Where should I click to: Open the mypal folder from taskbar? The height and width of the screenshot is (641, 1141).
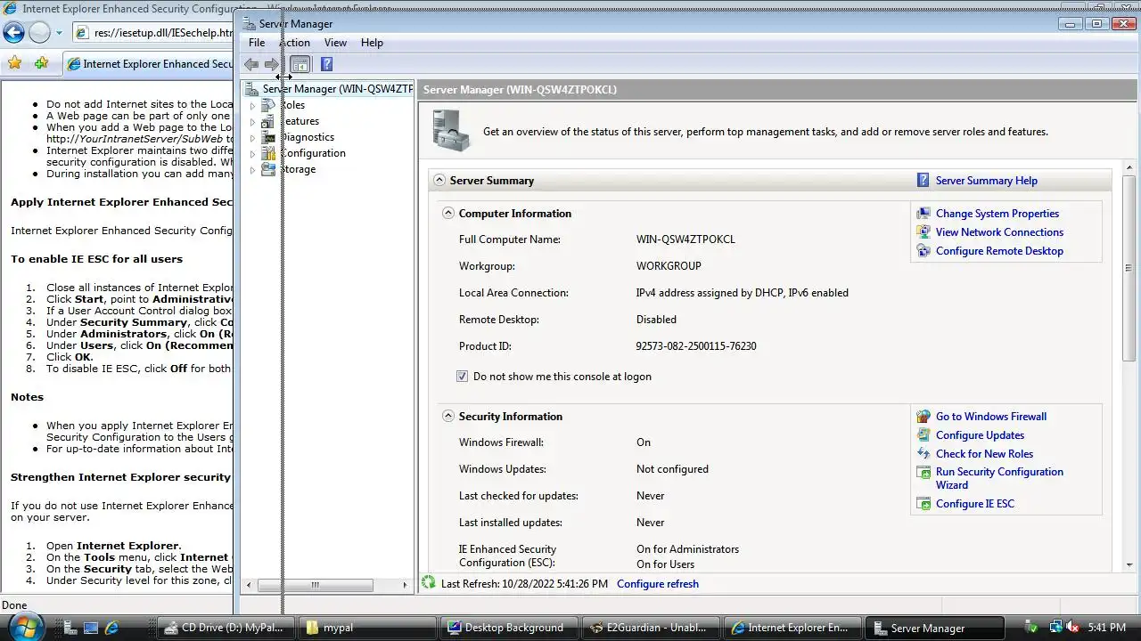click(x=366, y=628)
